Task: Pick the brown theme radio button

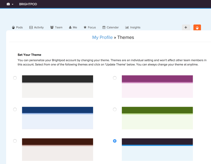Action: 15,141
